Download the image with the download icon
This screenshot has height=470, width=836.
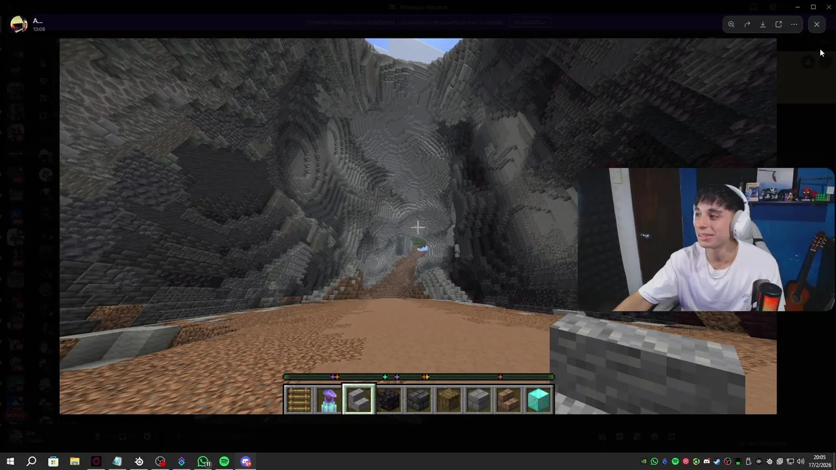[763, 24]
